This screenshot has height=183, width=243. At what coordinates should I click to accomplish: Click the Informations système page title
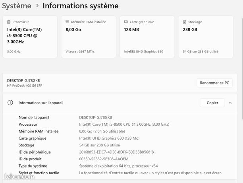[x=81, y=6]
